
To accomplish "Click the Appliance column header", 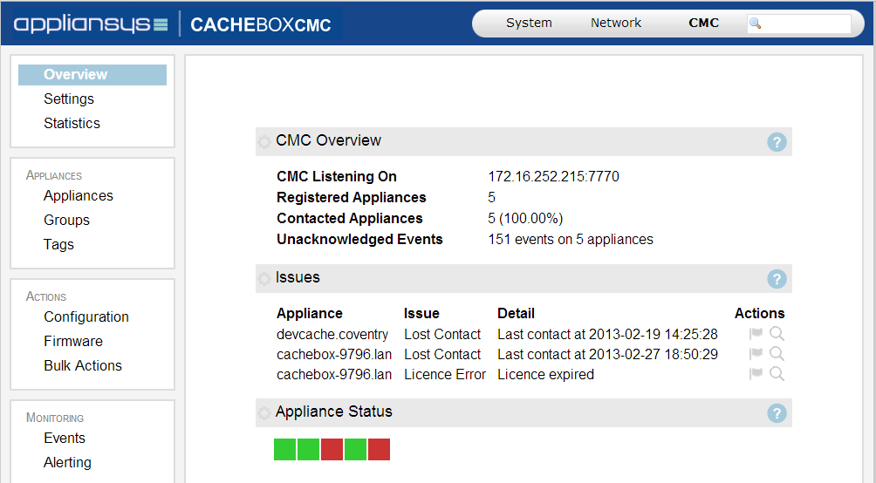I will coord(309,314).
